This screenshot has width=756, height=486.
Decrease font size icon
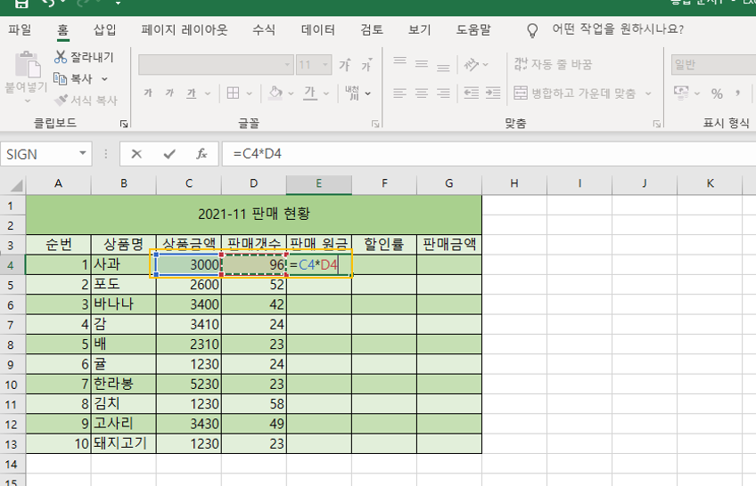point(366,64)
